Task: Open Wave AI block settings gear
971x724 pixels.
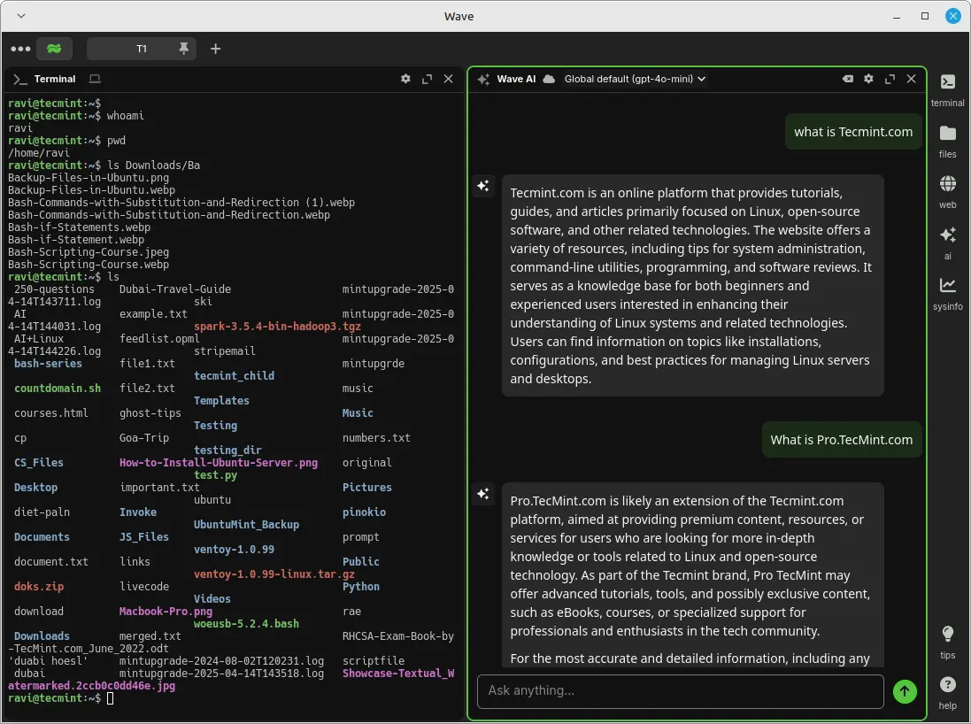Action: [x=869, y=79]
